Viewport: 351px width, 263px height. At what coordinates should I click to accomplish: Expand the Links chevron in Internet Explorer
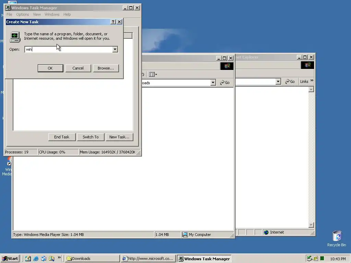click(x=312, y=80)
